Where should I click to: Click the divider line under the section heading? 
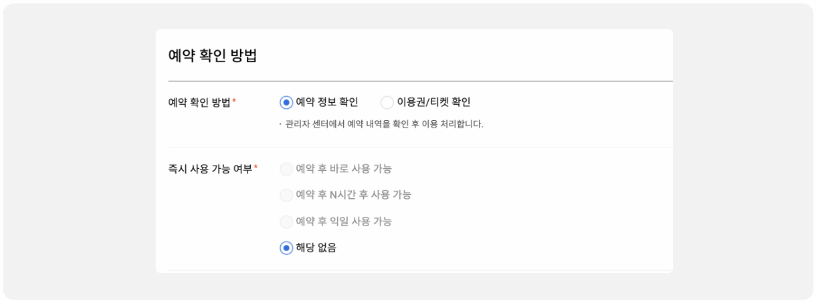point(420,81)
